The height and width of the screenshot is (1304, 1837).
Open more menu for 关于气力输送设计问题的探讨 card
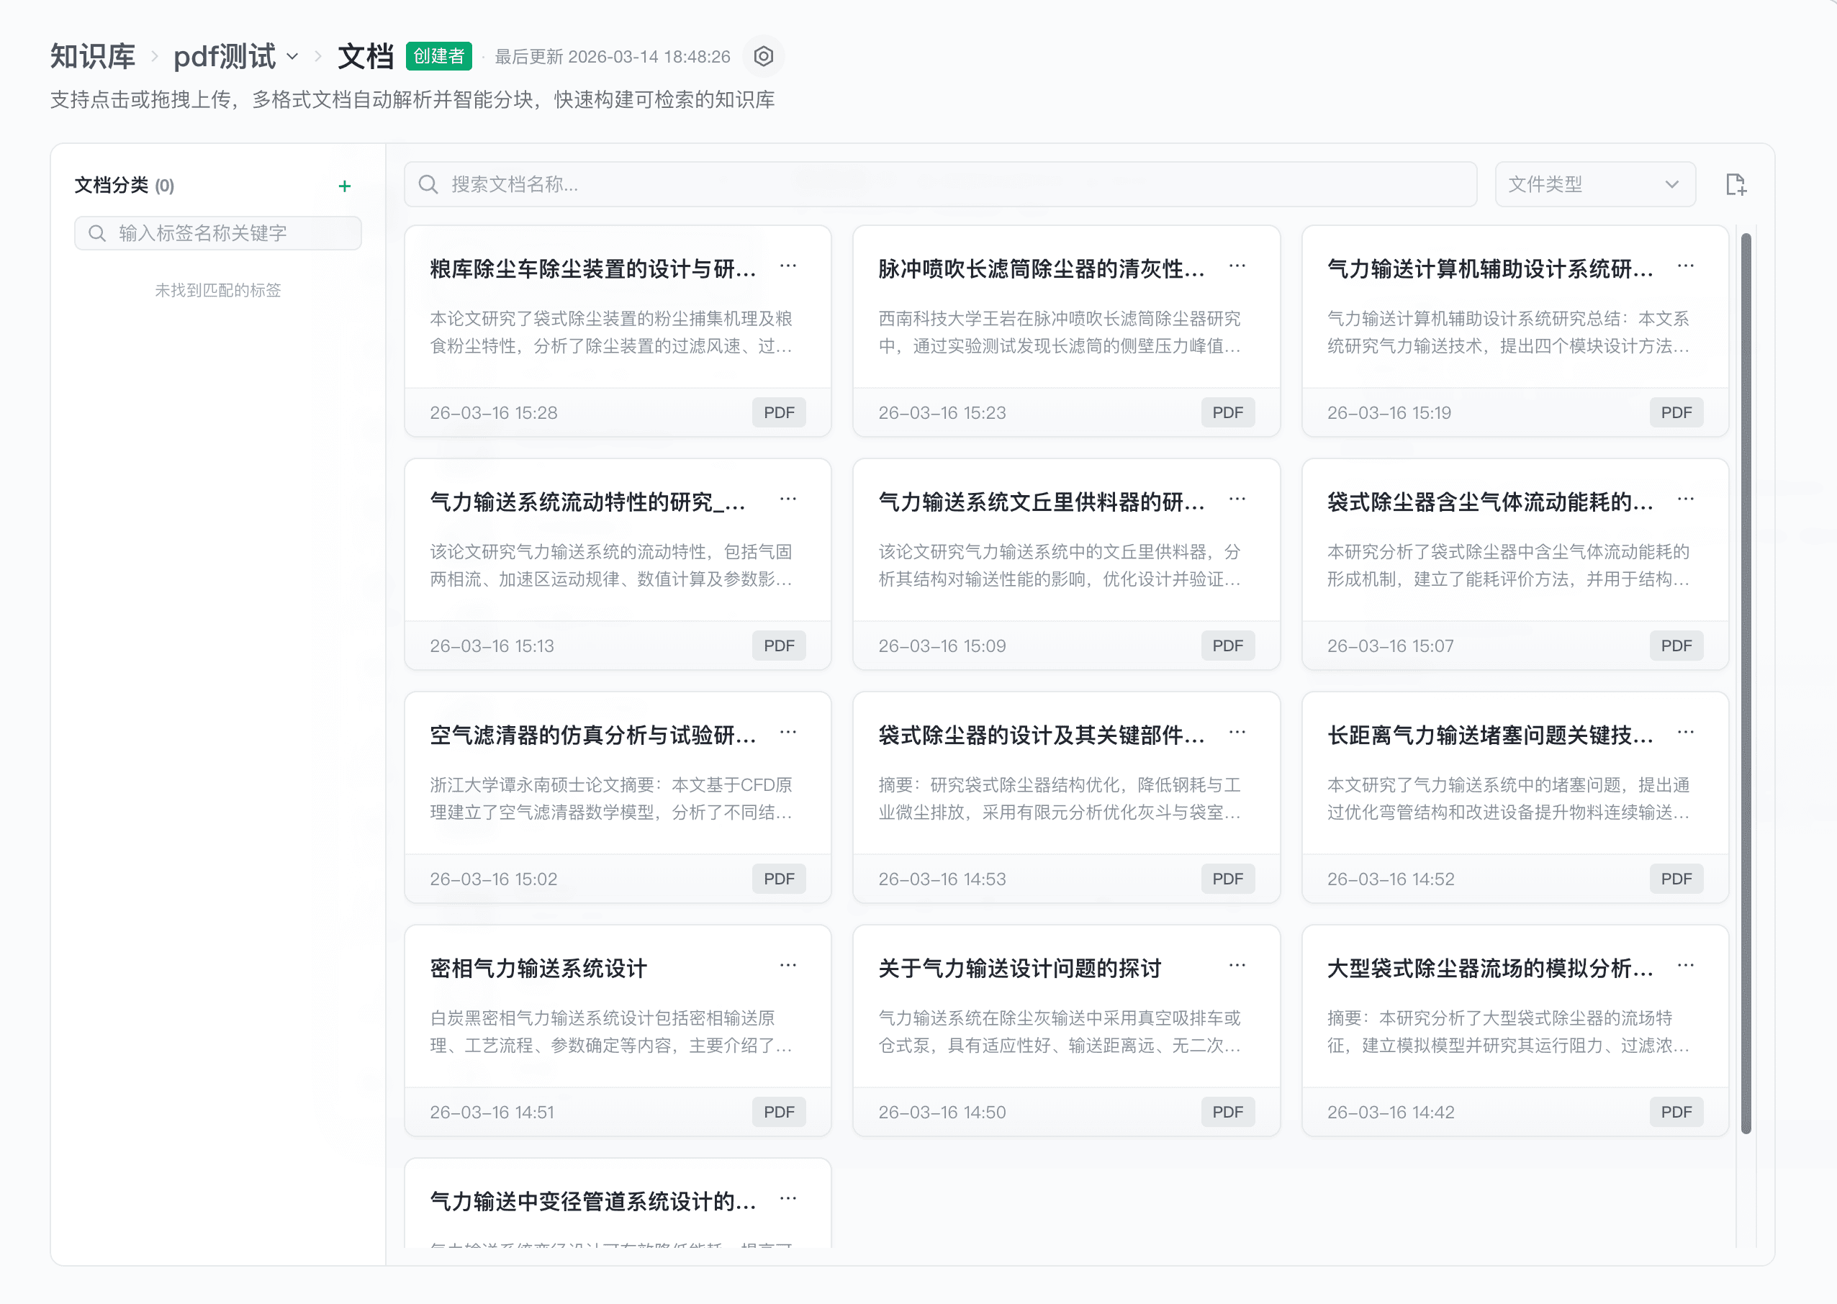(x=1237, y=965)
